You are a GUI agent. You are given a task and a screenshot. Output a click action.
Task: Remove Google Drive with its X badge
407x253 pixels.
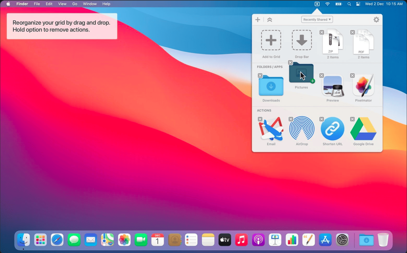[352, 119]
